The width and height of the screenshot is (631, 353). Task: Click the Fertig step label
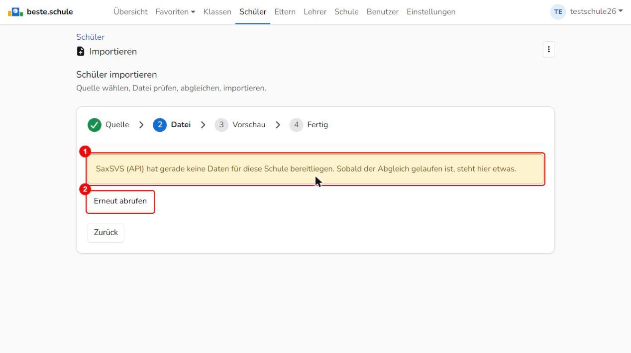[317, 125]
